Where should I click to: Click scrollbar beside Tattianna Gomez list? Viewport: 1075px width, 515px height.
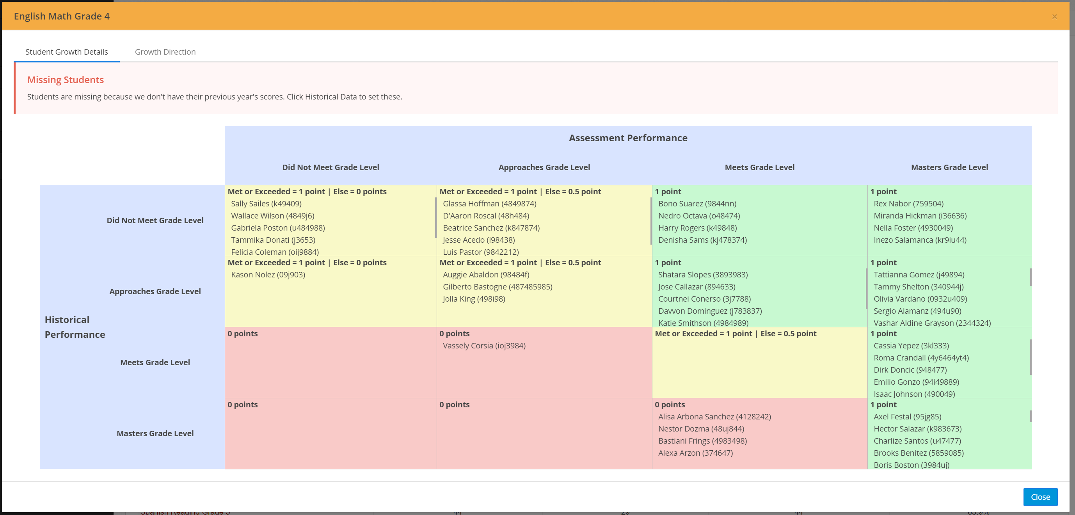1031,277
